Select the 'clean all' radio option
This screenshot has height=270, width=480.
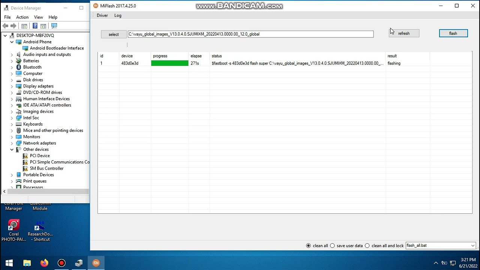(x=308, y=246)
